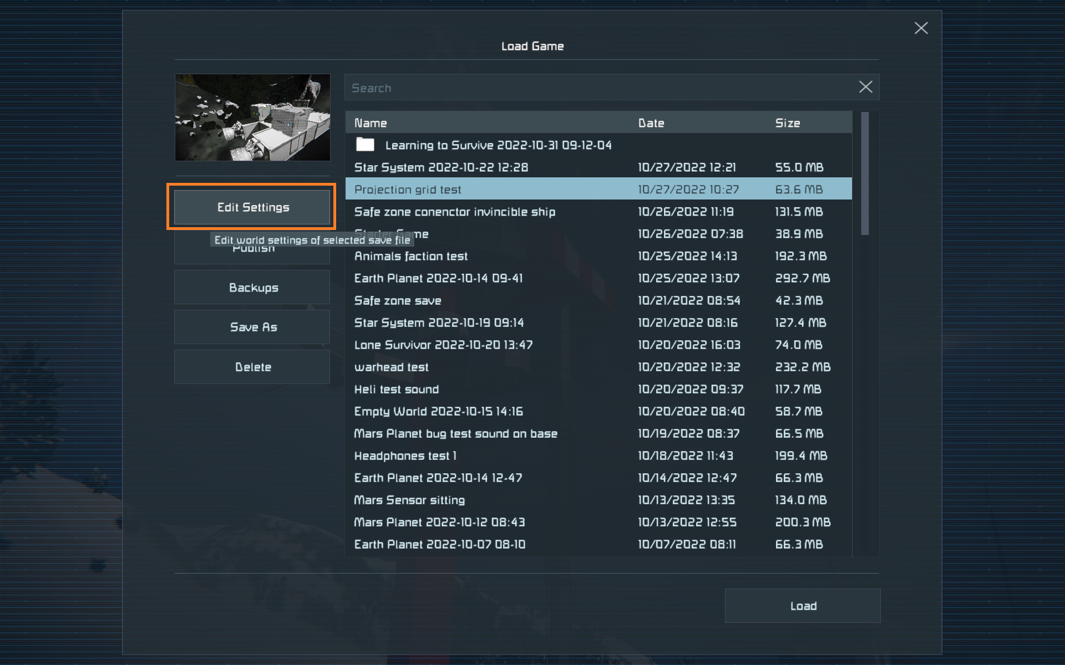Viewport: 1065px width, 665px height.
Task: Close the Load Game dialog
Action: (x=921, y=28)
